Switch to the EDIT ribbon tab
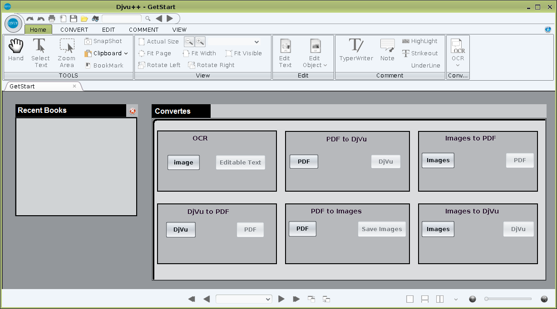Image resolution: width=557 pixels, height=309 pixels. 108,29
